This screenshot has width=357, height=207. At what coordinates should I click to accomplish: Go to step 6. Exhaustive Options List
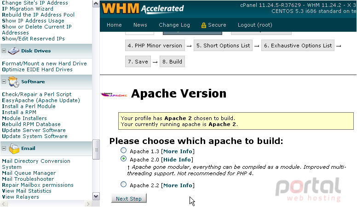tap(298, 46)
